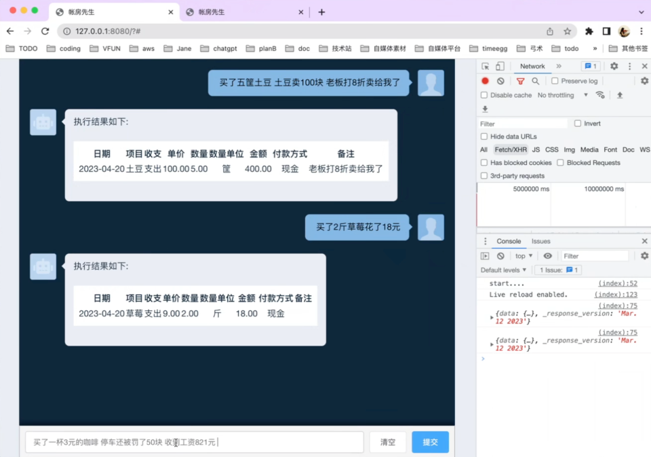Stop recording the network log
651x457 pixels.
click(x=485, y=81)
